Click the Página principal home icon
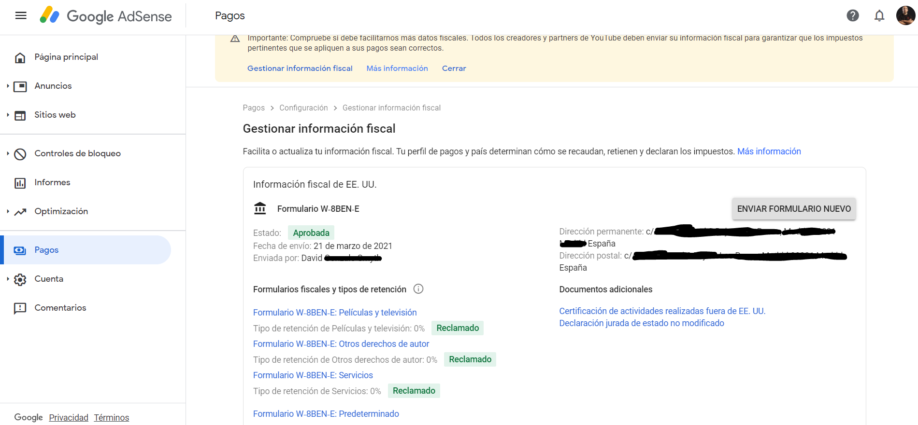 tap(20, 57)
